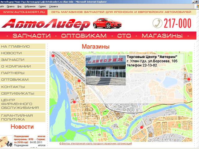Click the АвтоЛидер logo
This screenshot has height=149, width=199.
(47, 24)
